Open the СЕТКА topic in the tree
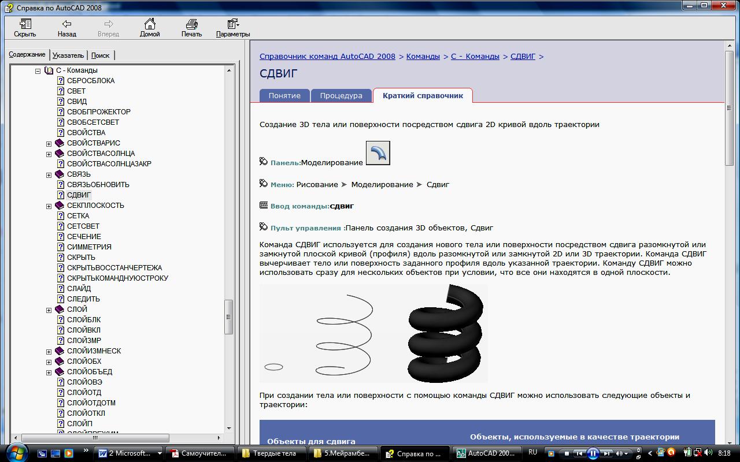 (x=78, y=216)
